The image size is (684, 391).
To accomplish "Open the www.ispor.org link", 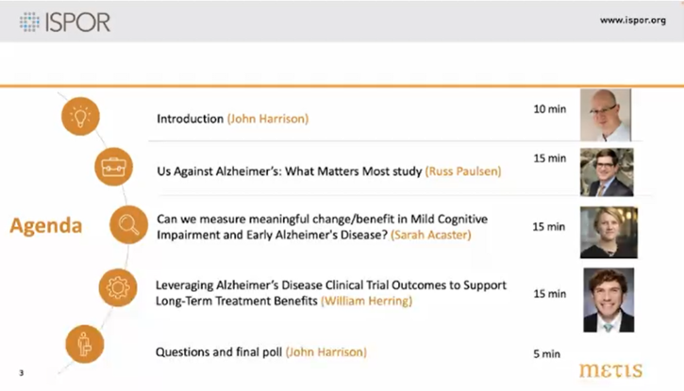I will point(637,20).
